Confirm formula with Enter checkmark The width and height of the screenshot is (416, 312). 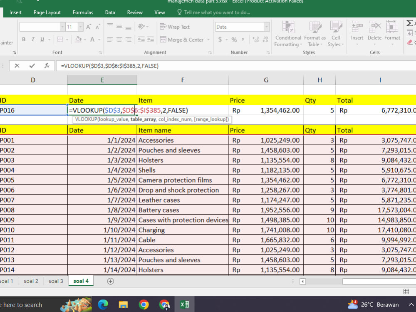tap(32, 66)
